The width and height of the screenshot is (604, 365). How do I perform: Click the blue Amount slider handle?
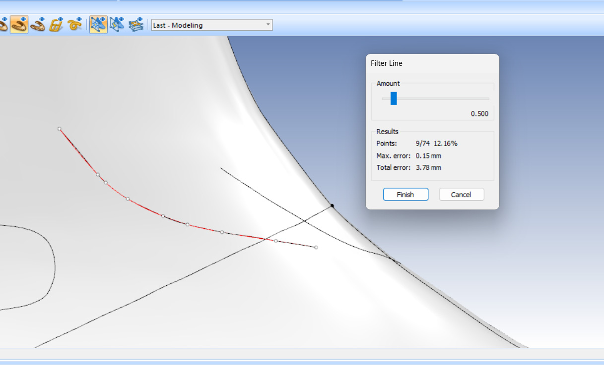(394, 99)
